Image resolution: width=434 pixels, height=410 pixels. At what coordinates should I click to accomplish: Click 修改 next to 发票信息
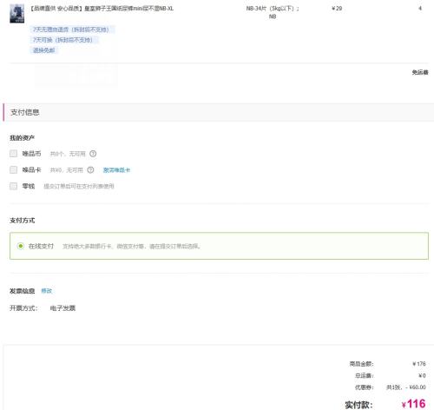(46, 291)
